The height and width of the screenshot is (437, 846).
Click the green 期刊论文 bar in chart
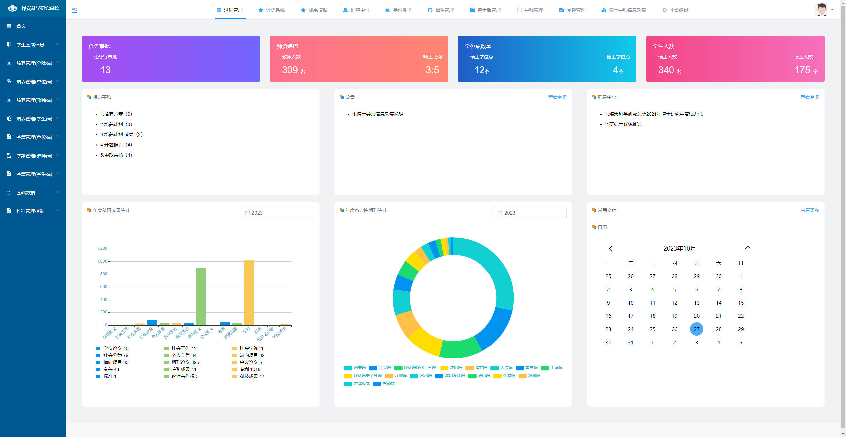[x=201, y=297]
